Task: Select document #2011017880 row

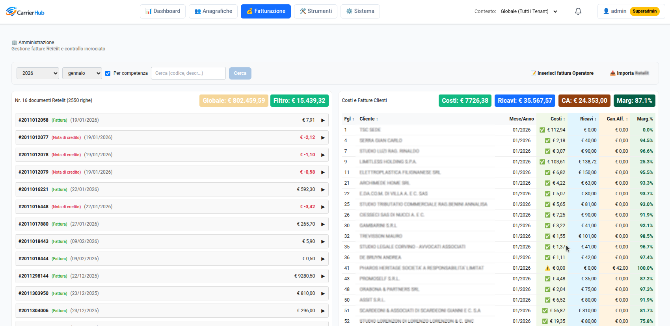Action: (172, 224)
